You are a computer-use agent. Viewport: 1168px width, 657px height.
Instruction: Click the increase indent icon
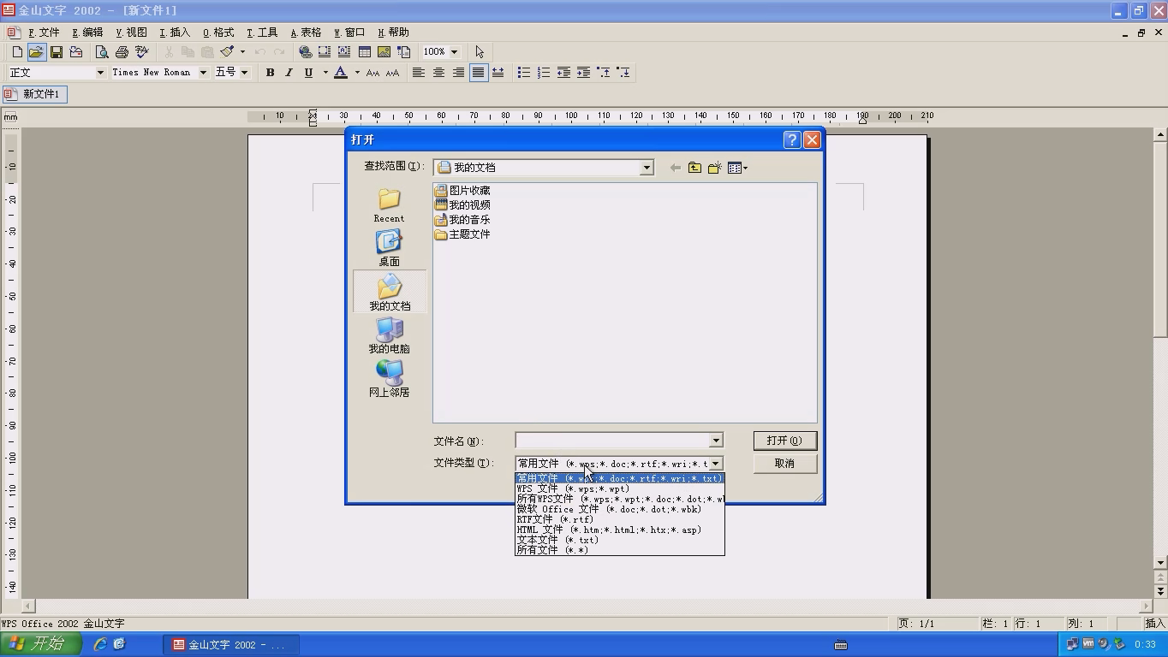coord(583,73)
